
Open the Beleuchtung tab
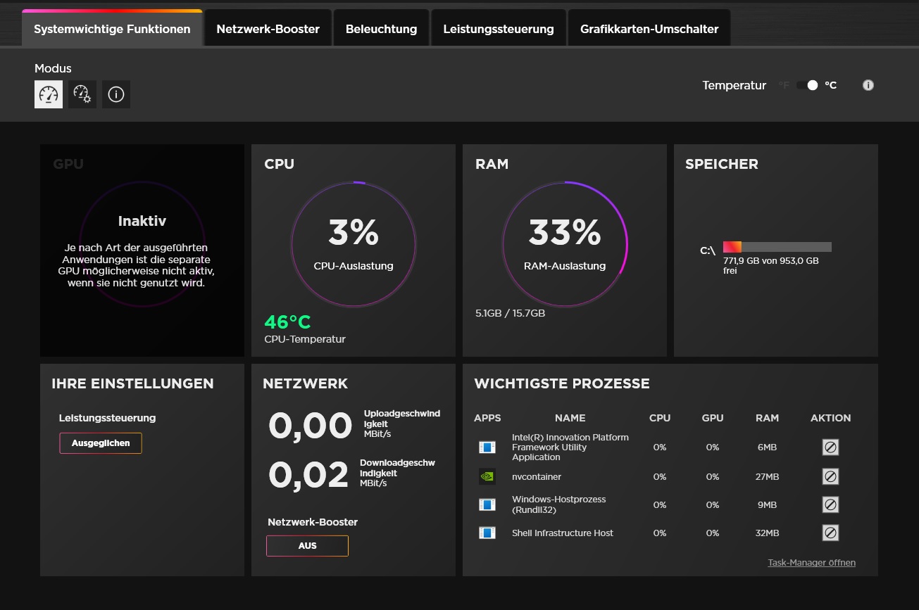381,30
